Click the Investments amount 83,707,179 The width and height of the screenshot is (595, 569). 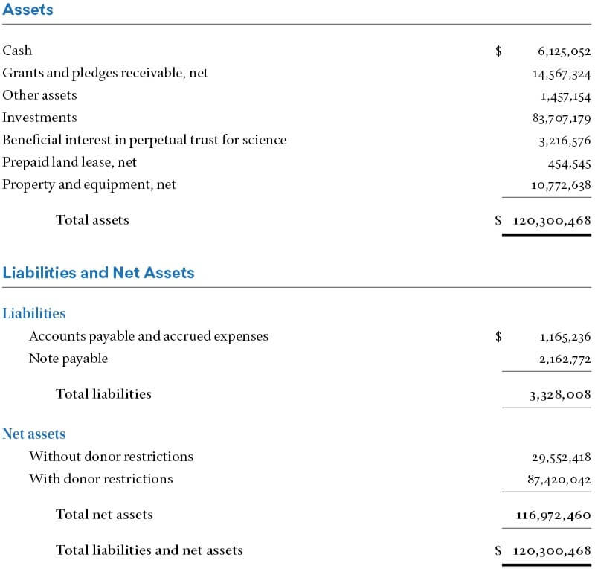point(562,118)
